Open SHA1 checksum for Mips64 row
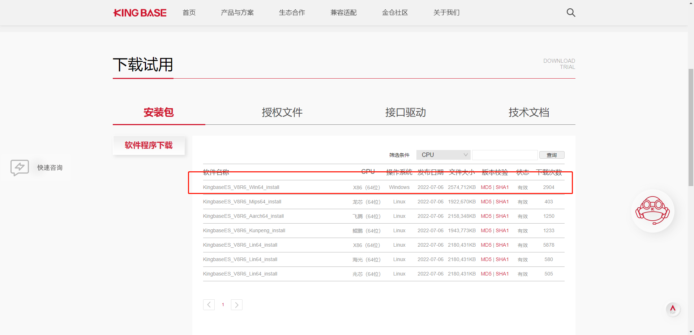The height and width of the screenshot is (335, 694). click(502, 202)
